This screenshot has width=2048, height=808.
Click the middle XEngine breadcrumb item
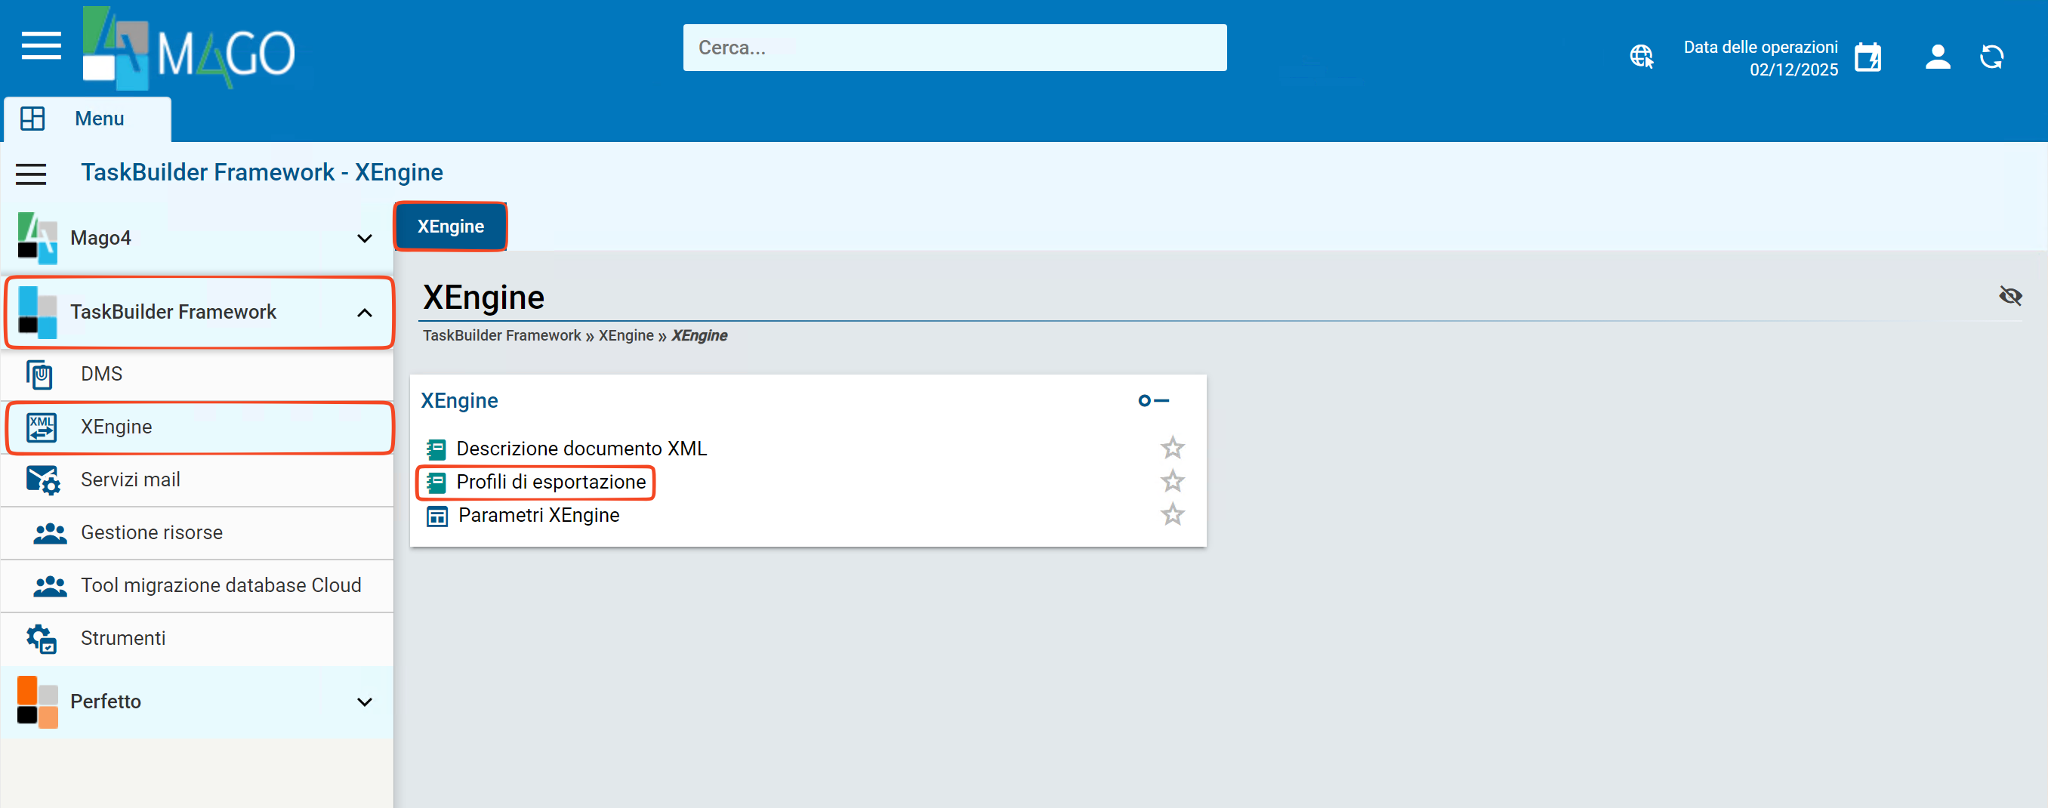(x=626, y=335)
